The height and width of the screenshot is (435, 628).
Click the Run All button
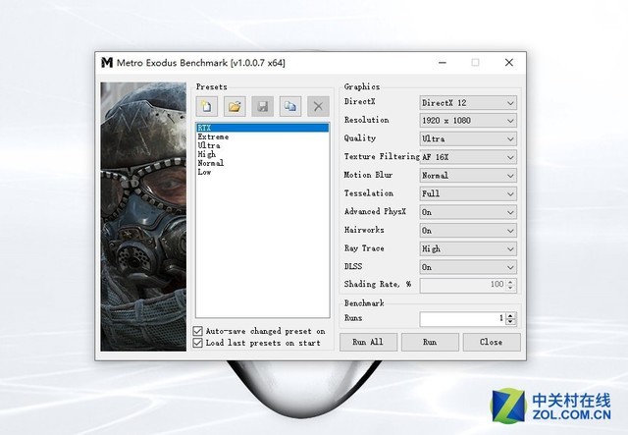tap(369, 342)
